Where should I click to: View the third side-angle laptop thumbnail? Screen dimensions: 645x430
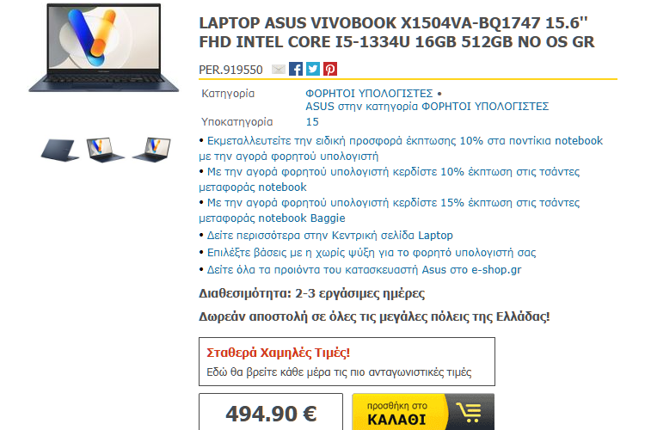coord(151,150)
